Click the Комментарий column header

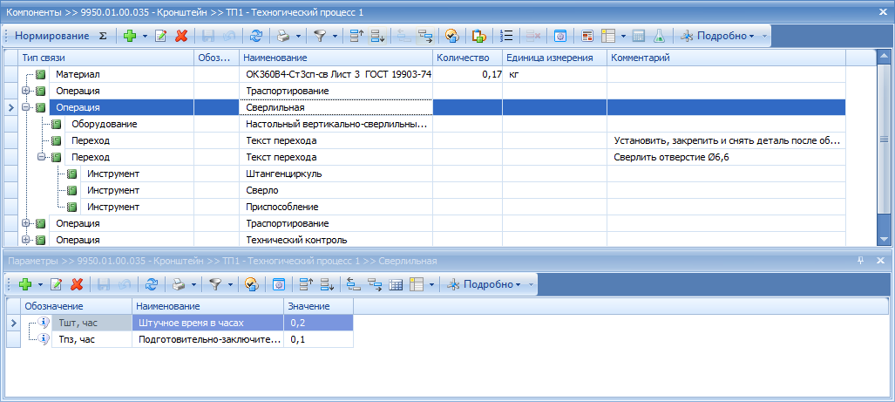pos(726,58)
